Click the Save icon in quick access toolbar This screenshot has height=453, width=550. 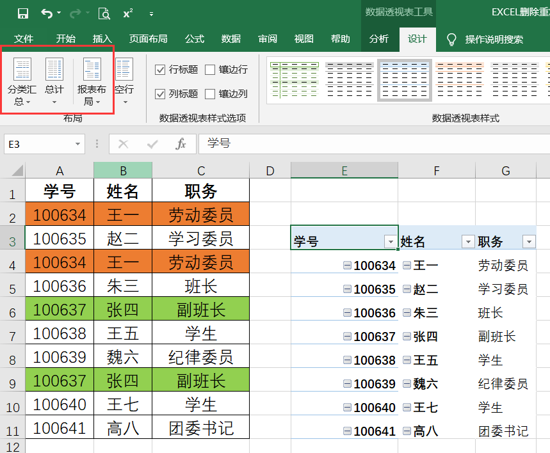pos(23,13)
